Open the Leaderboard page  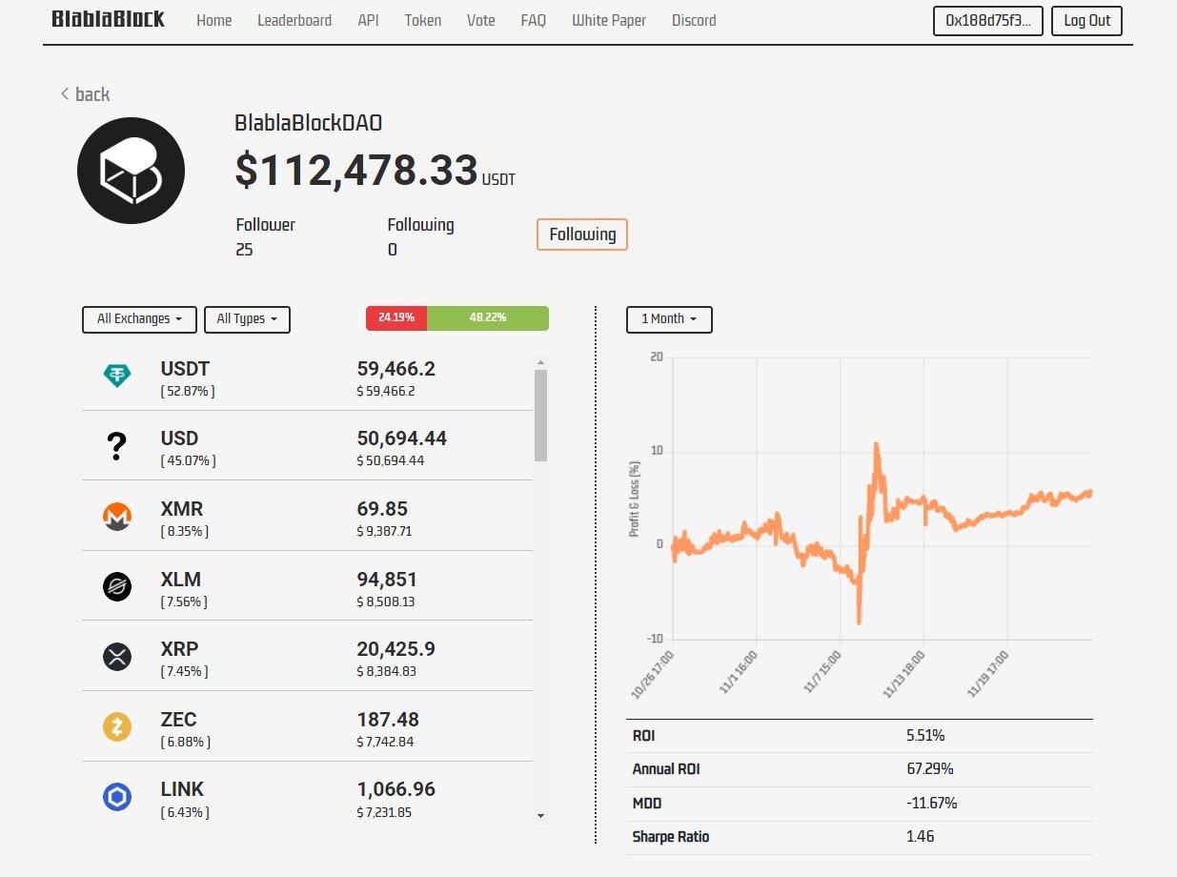tap(294, 20)
